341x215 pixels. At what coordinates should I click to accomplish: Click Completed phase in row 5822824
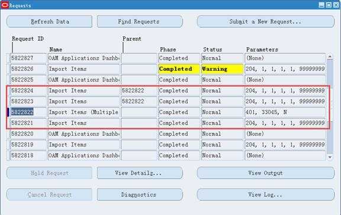point(179,91)
